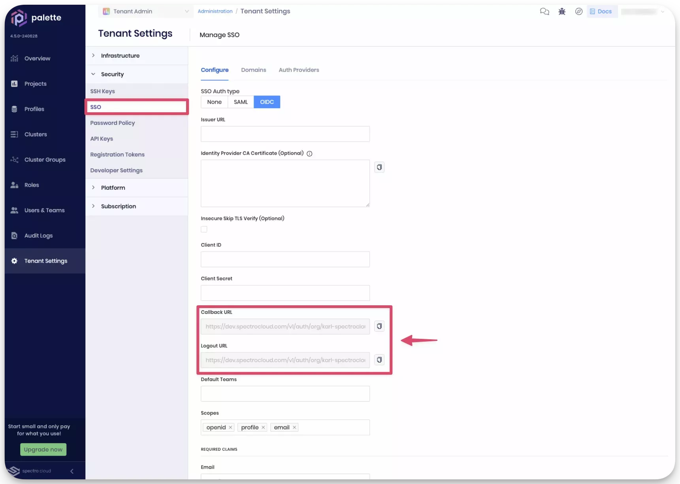Screen dimensions: 680x484
Task: Expand the Platform settings section
Action: point(113,188)
